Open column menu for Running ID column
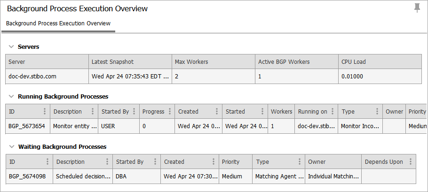428x192 pixels. pos(45,112)
